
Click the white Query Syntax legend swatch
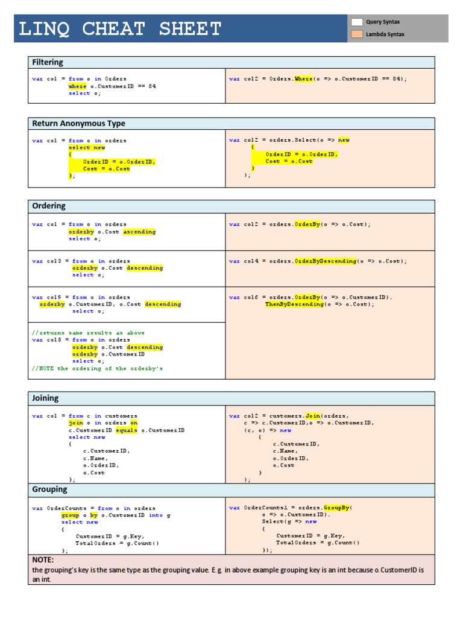pyautogui.click(x=356, y=22)
